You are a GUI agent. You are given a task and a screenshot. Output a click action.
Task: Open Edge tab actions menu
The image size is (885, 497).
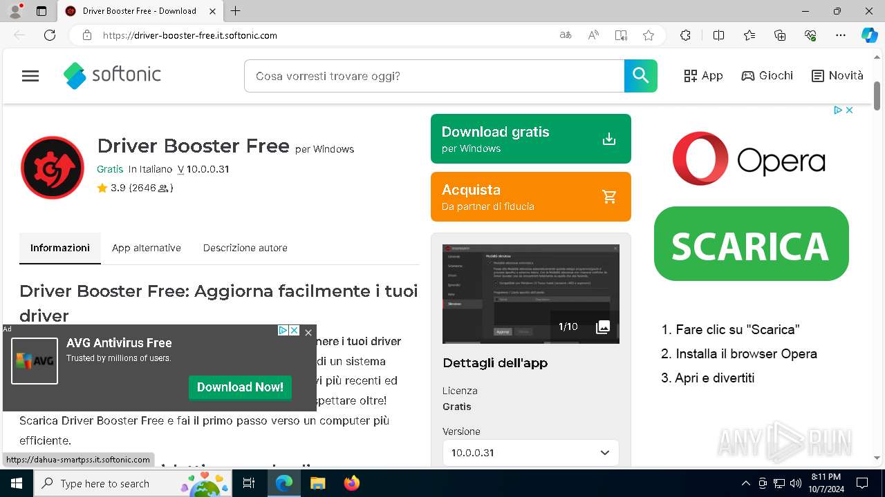[41, 11]
